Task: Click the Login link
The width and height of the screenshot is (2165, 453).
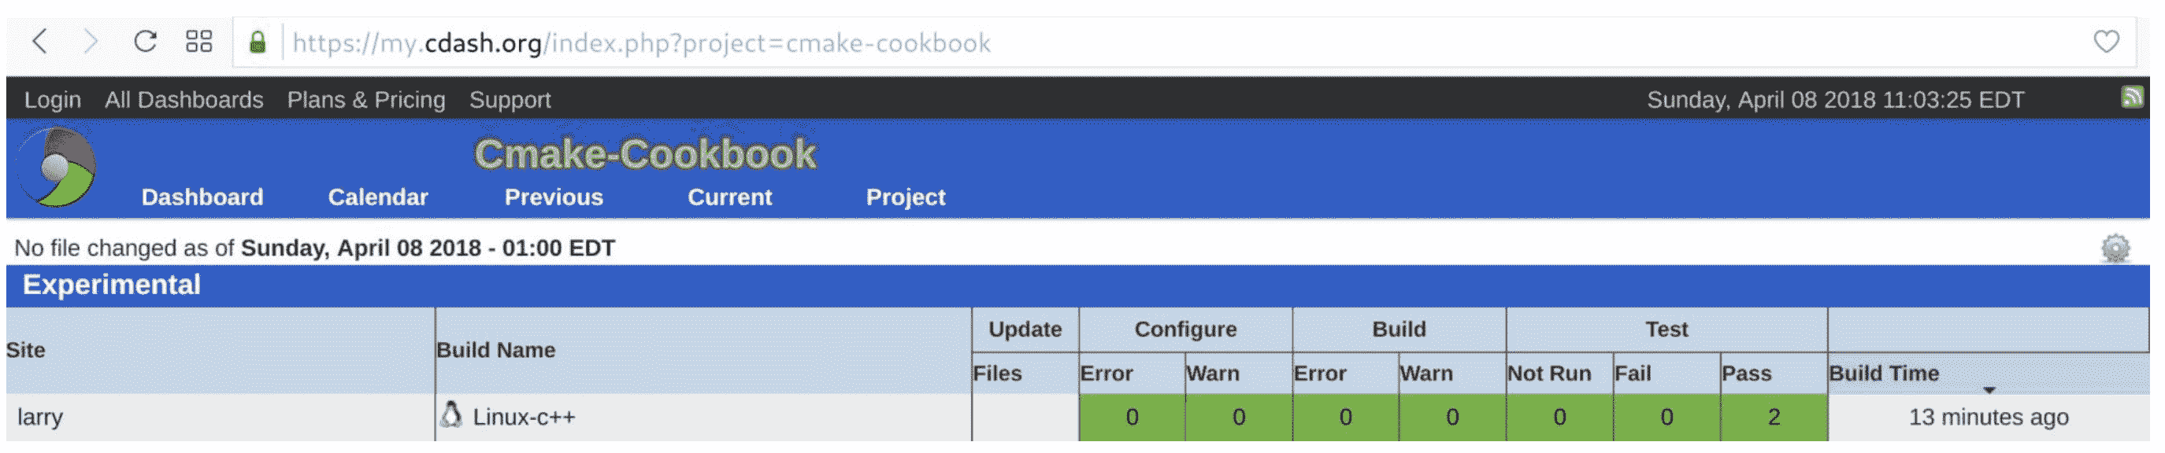Action: click(52, 100)
